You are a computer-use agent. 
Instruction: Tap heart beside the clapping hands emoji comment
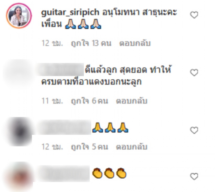pos(194,176)
